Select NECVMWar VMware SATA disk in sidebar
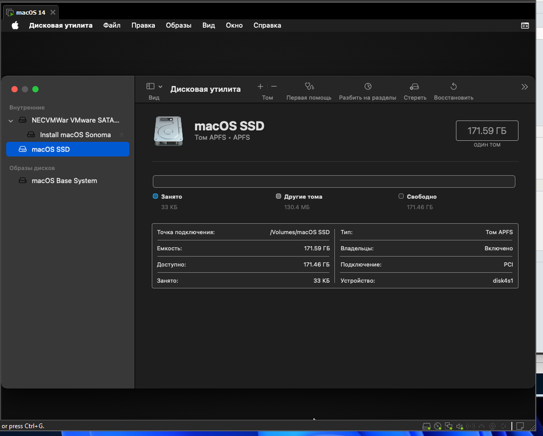The image size is (543, 436). 68,120
